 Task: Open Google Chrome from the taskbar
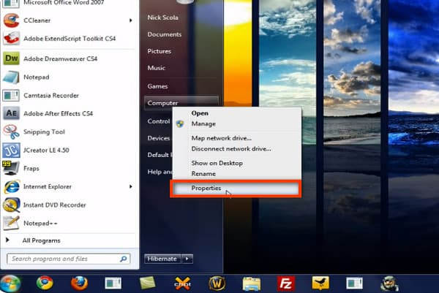click(45, 284)
